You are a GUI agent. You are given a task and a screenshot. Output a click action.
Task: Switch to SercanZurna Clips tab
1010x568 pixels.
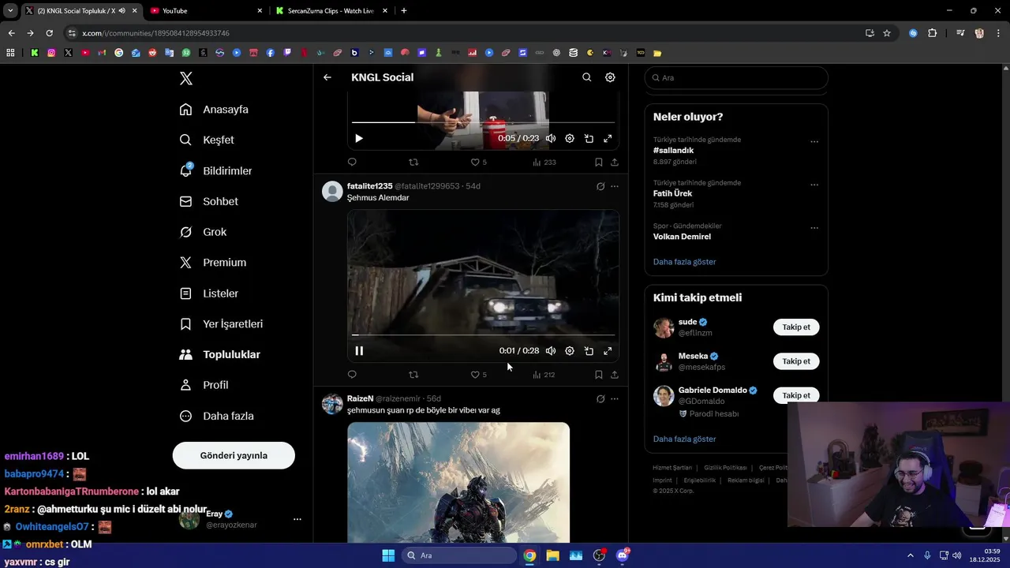[331, 10]
